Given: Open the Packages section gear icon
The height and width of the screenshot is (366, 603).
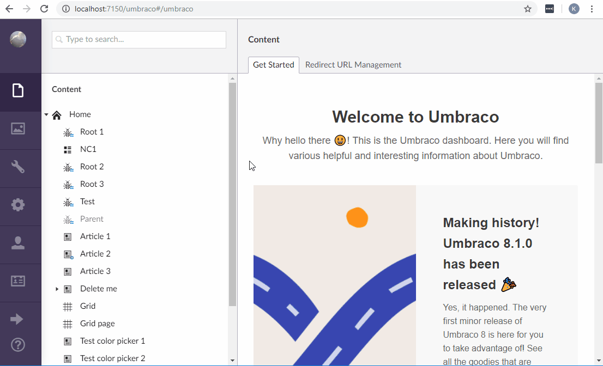Looking at the screenshot, I should (18, 204).
